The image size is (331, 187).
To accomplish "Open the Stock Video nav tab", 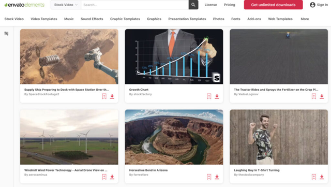I will pyautogui.click(x=14, y=19).
